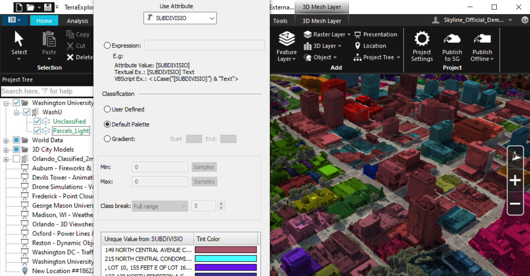The image size is (530, 276).
Task: Click the Object house icon
Action: (x=308, y=58)
